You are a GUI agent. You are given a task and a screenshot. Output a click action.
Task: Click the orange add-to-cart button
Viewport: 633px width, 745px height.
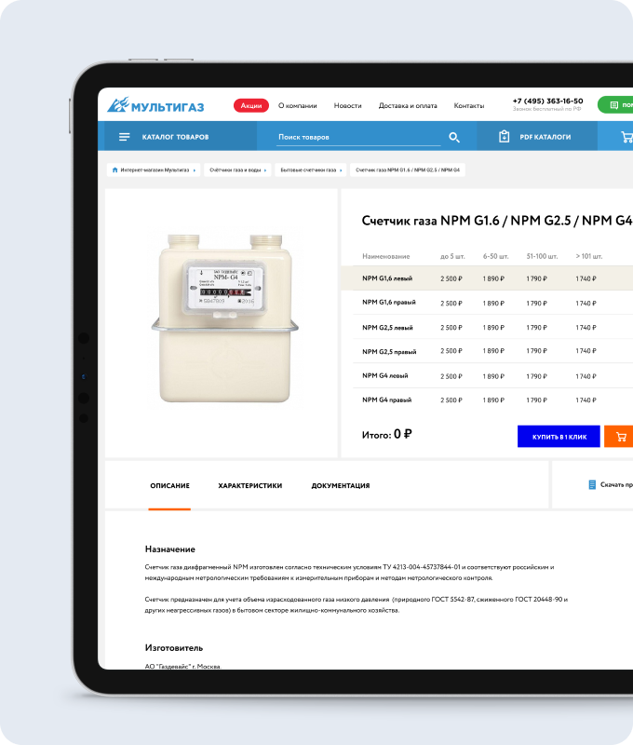tap(619, 437)
